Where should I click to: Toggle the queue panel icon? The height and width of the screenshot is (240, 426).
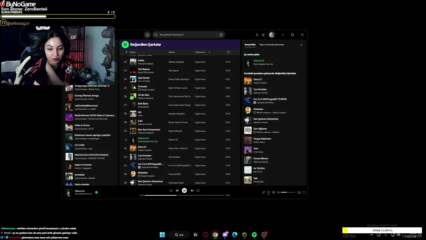pyautogui.click(x=269, y=192)
